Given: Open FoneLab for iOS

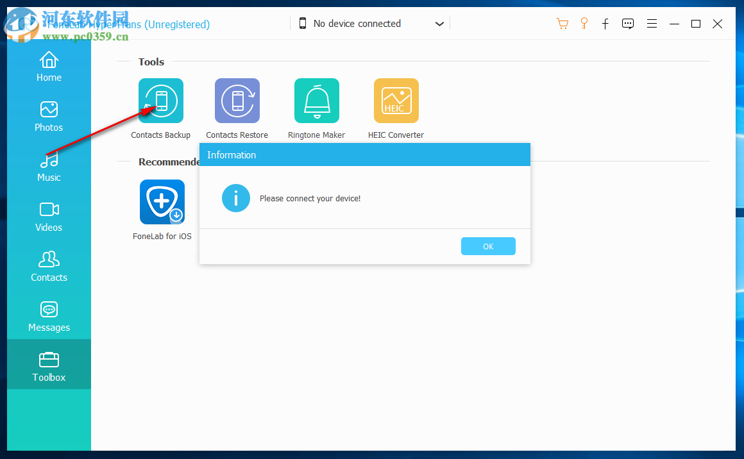Looking at the screenshot, I should tap(162, 202).
